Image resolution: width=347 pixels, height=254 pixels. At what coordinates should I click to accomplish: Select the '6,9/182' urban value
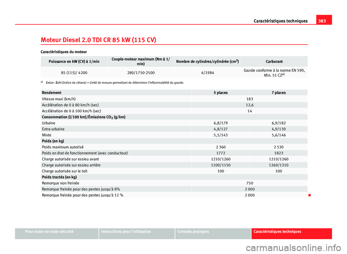[279, 123]
